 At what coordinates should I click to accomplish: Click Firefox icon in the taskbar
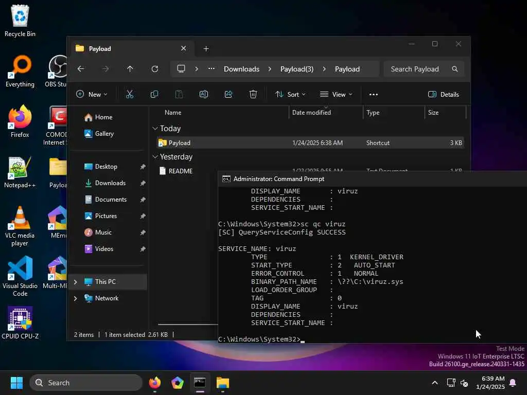click(x=154, y=383)
